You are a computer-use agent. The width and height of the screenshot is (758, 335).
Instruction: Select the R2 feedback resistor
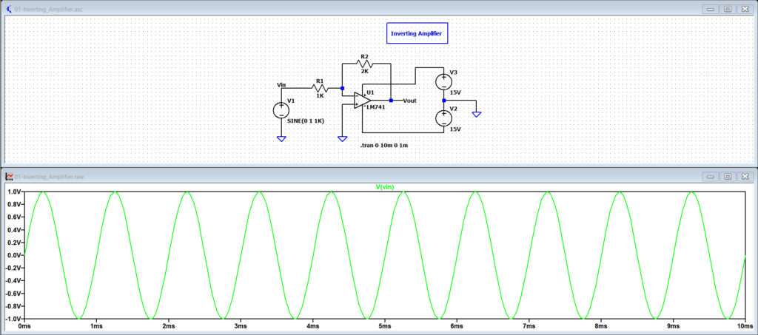[x=363, y=64]
